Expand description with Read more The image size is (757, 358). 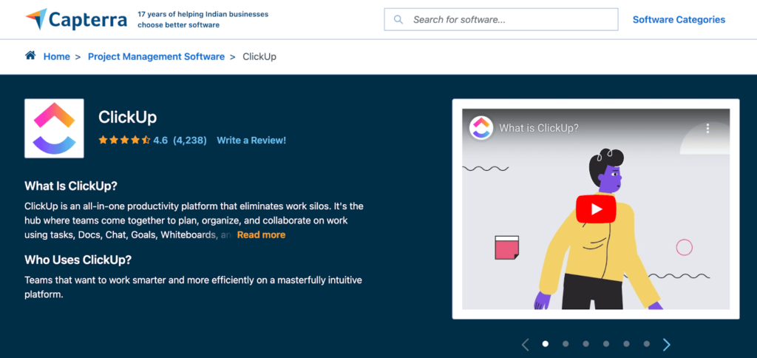pos(261,234)
